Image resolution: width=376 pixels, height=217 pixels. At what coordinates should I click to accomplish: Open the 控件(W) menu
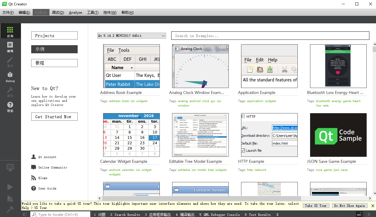(110, 12)
